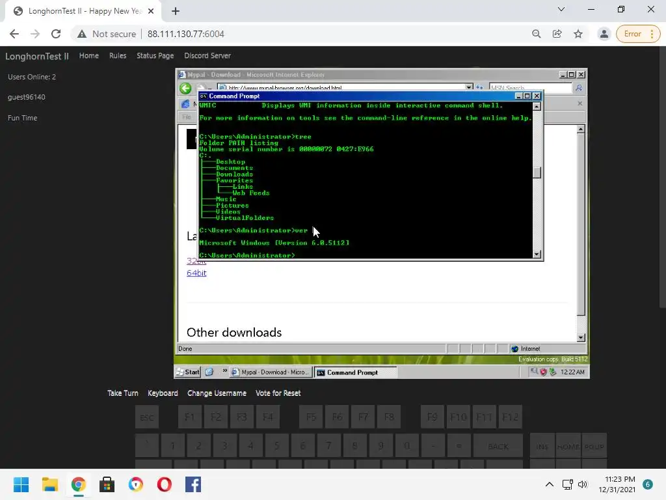Screen dimensions: 666x500
Task: Open File Explorer from the taskbar
Action: (x=49, y=484)
